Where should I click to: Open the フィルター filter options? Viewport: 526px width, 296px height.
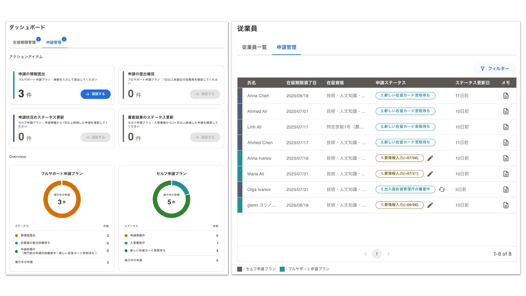495,69
